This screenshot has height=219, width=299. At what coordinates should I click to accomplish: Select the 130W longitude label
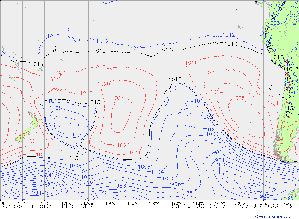coord(154,203)
